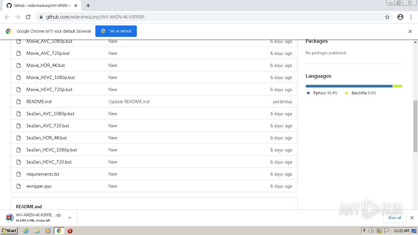The height and width of the screenshot is (235, 418).
Task: Click the address bar URL
Action: click(95, 17)
